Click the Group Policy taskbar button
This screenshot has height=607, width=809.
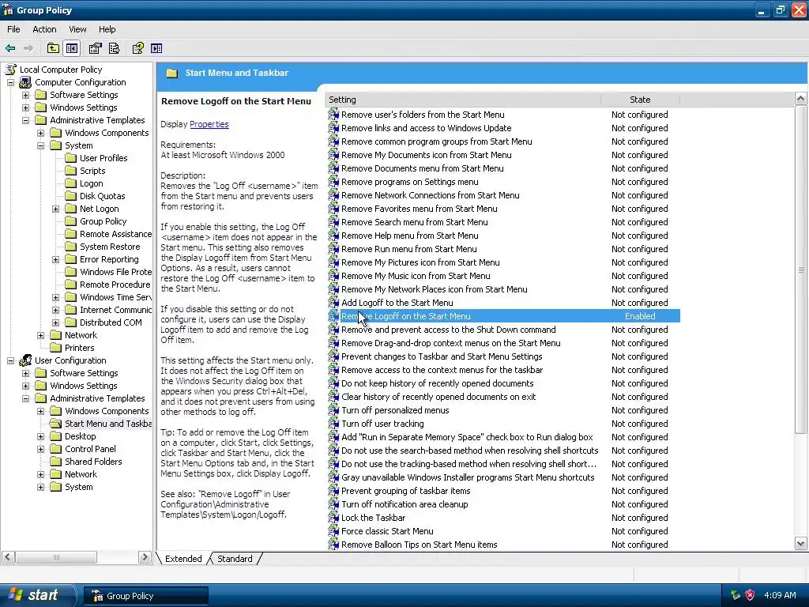[146, 596]
